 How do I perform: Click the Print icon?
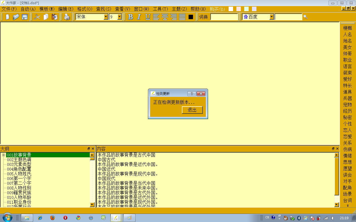click(67, 17)
